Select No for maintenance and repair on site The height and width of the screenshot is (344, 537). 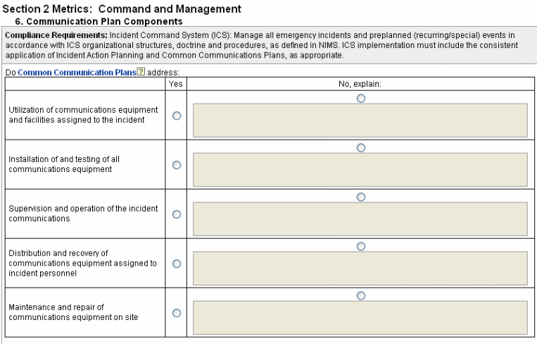pos(361,296)
